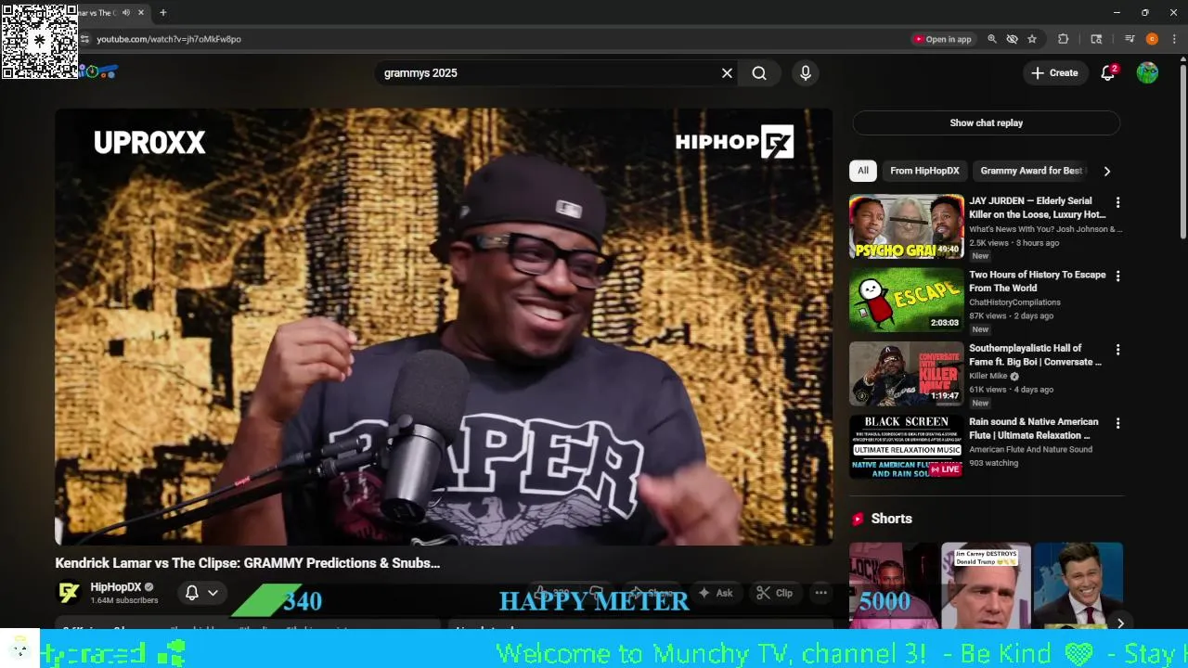The height and width of the screenshot is (668, 1188).
Task: Click the Create button
Action: pyautogui.click(x=1054, y=73)
